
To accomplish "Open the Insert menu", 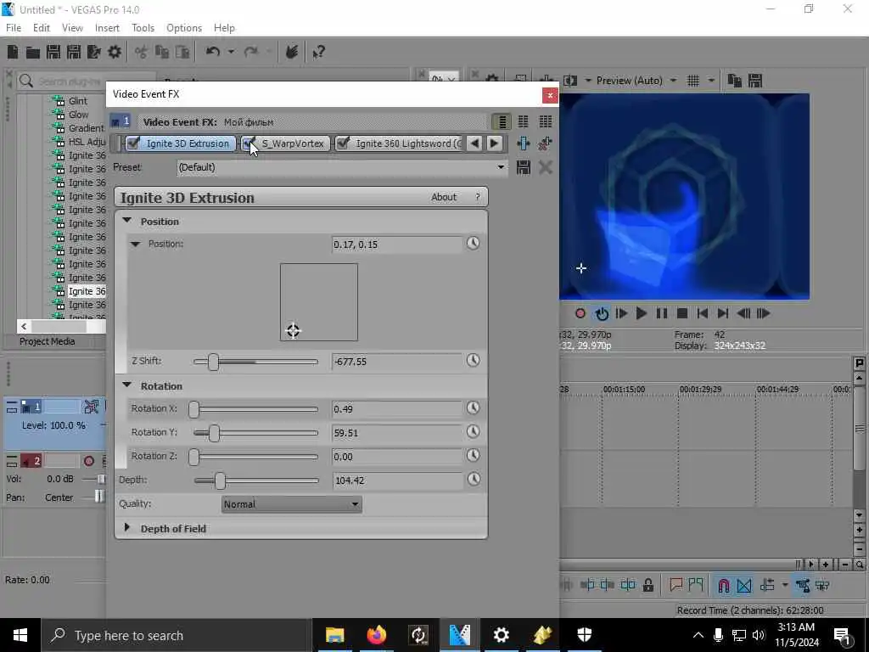I will [x=107, y=28].
